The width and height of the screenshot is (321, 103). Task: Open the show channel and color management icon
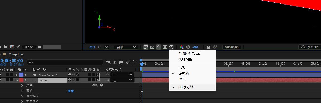coord(182,47)
